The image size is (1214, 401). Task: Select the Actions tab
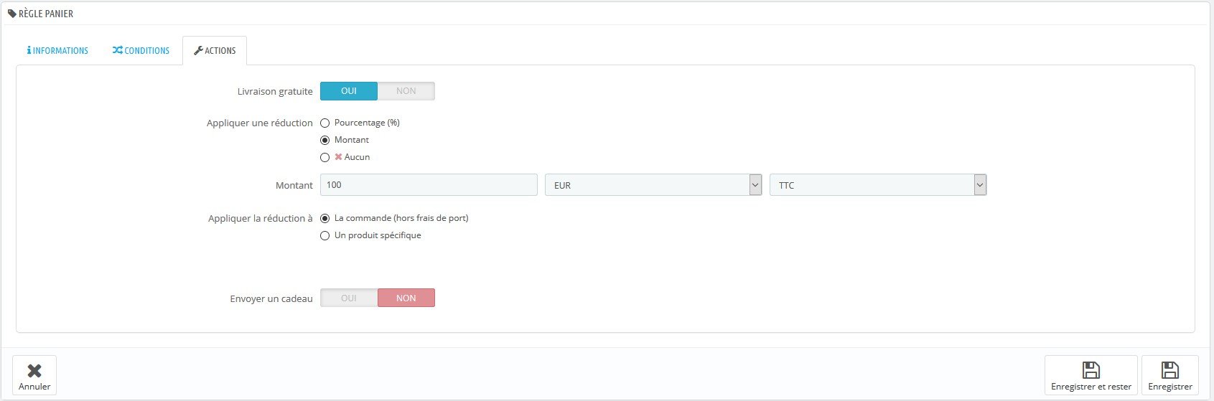[x=215, y=51]
